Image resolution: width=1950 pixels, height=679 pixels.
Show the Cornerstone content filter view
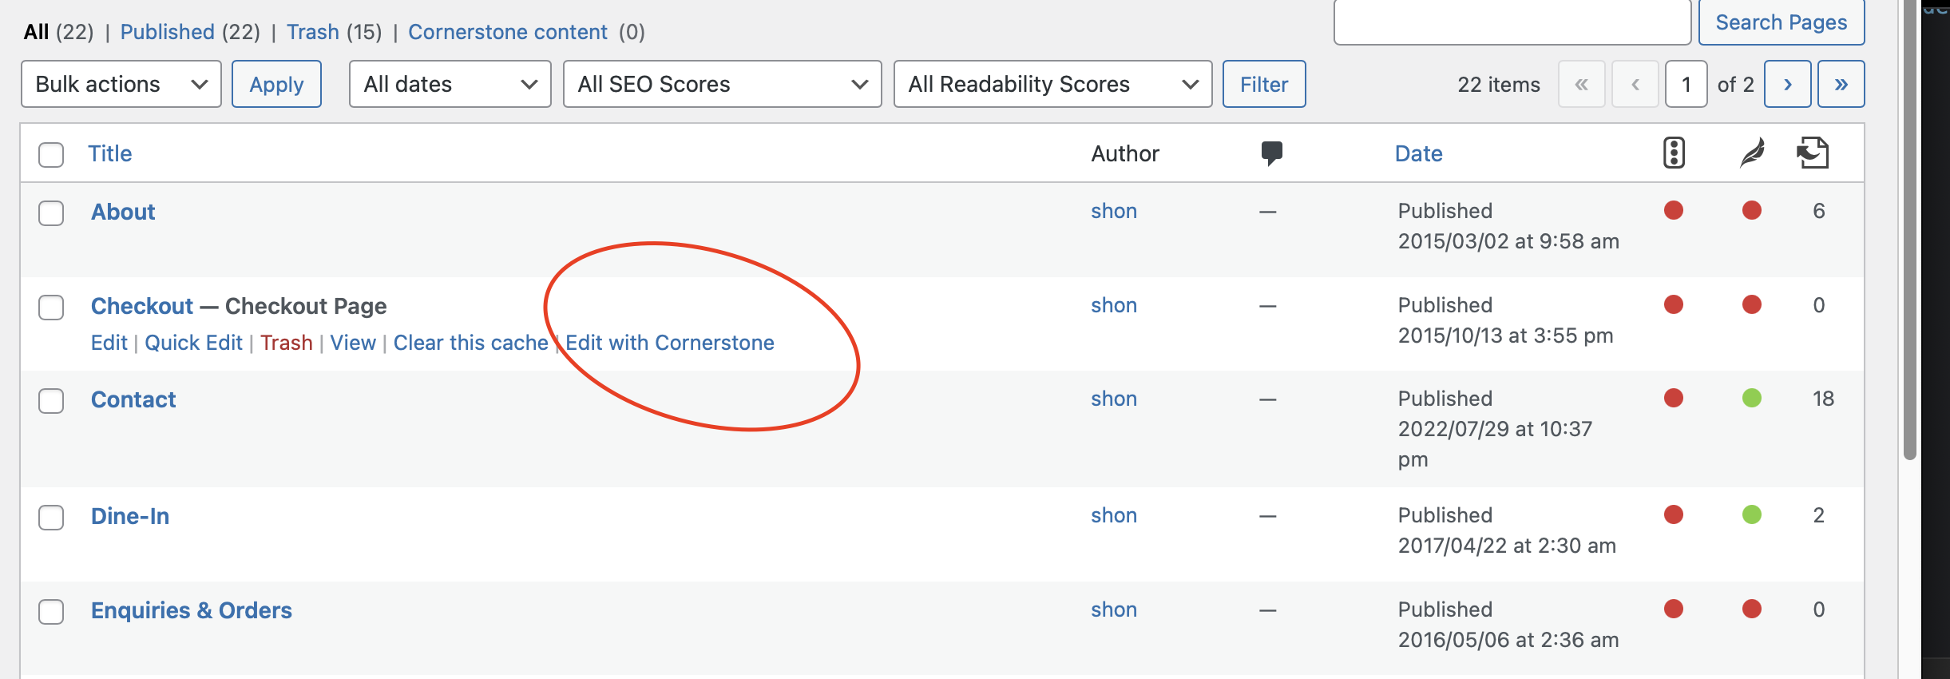click(x=508, y=32)
